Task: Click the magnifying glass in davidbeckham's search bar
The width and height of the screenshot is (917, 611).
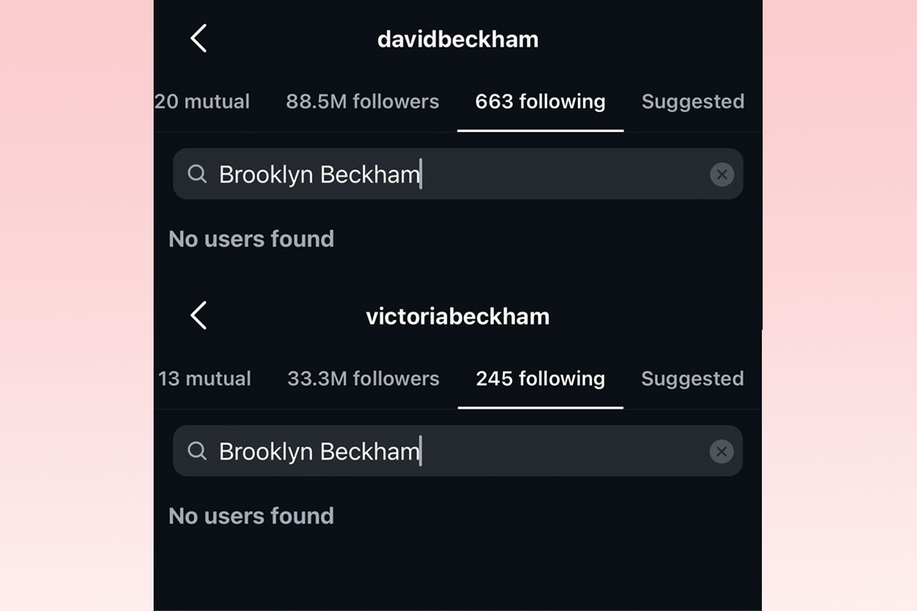Action: click(196, 174)
